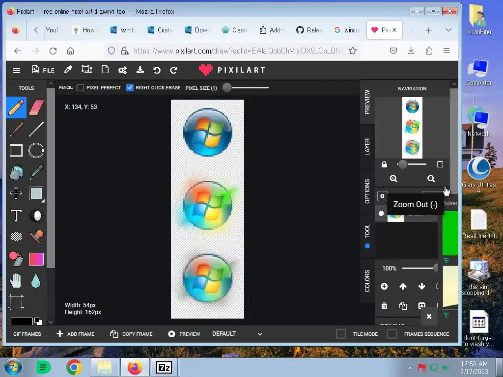Select the dotted Crop tool
This screenshot has width=503, height=377.
tap(16, 302)
